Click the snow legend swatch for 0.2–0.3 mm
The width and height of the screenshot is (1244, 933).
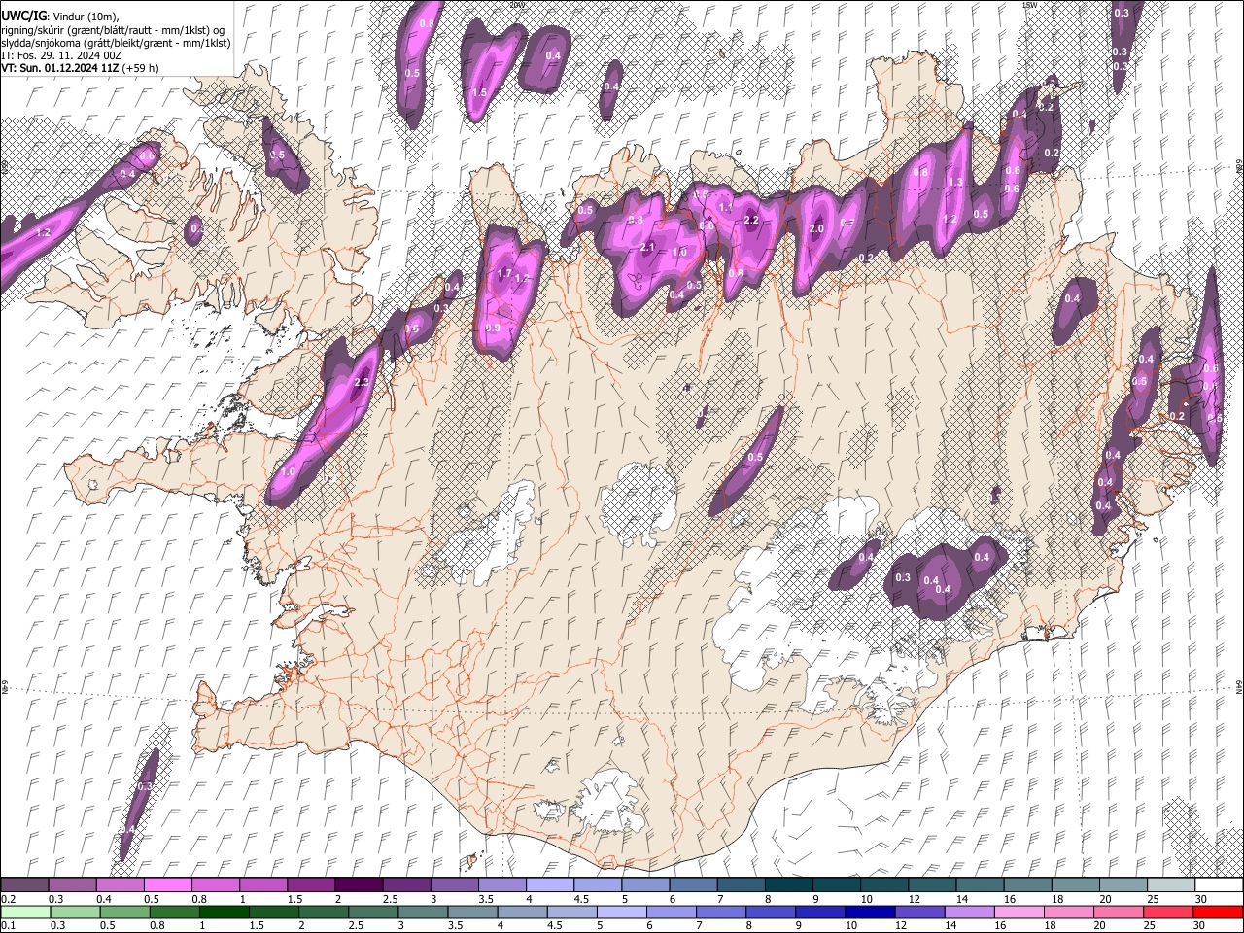tap(24, 885)
